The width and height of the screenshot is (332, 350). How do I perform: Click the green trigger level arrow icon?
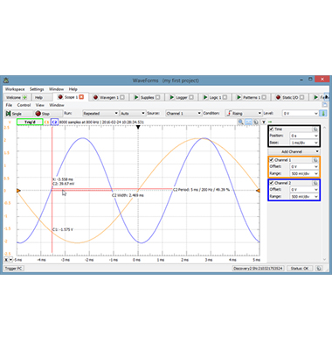323,113
